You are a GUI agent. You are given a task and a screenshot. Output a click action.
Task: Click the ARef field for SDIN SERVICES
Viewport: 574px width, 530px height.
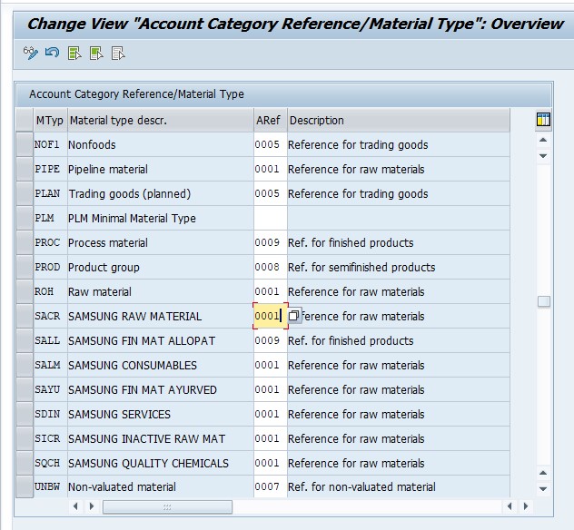270,414
